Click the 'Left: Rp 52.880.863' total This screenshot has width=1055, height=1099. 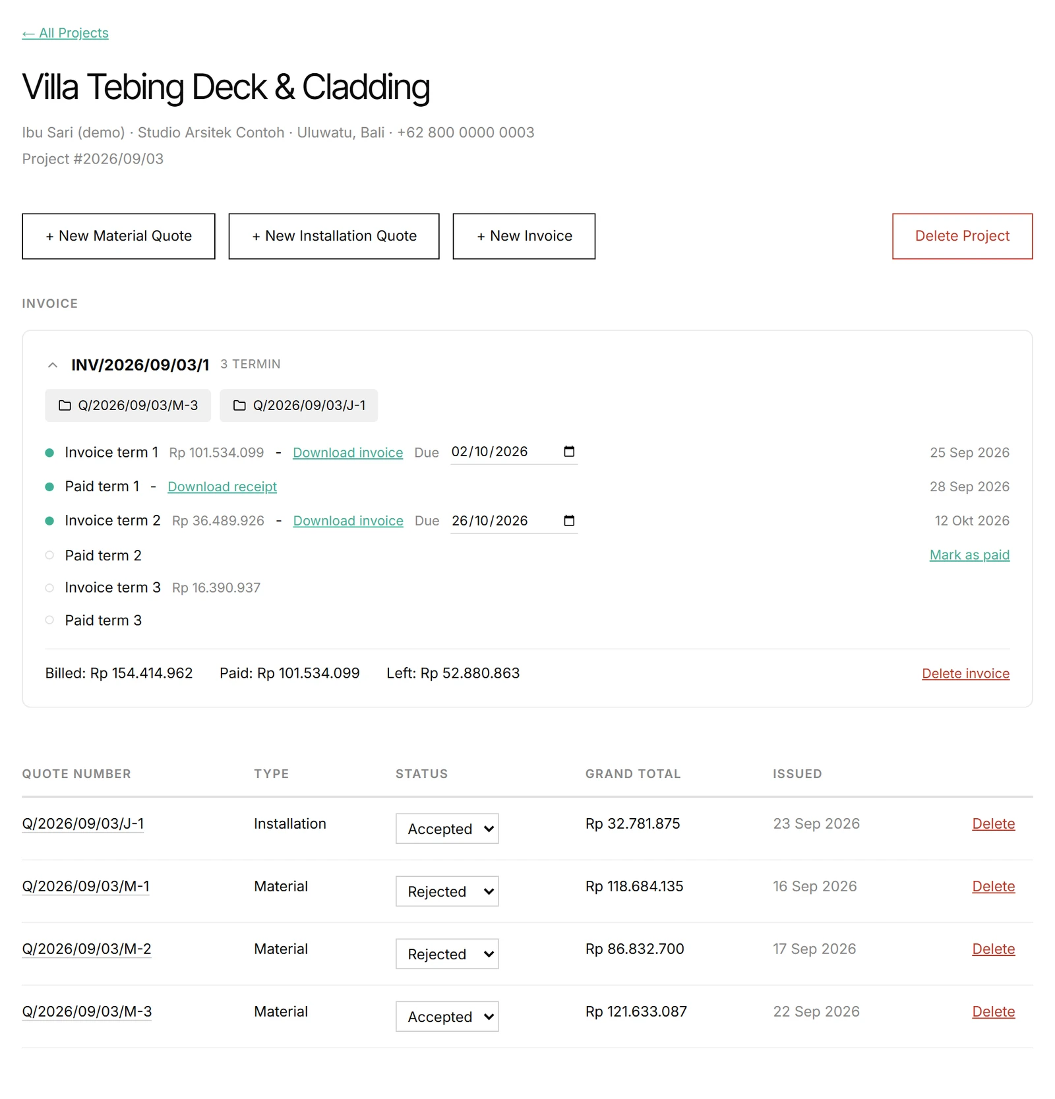point(453,673)
